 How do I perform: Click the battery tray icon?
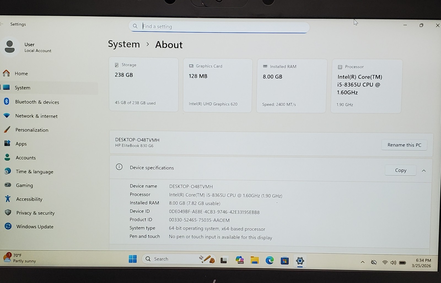click(x=402, y=263)
